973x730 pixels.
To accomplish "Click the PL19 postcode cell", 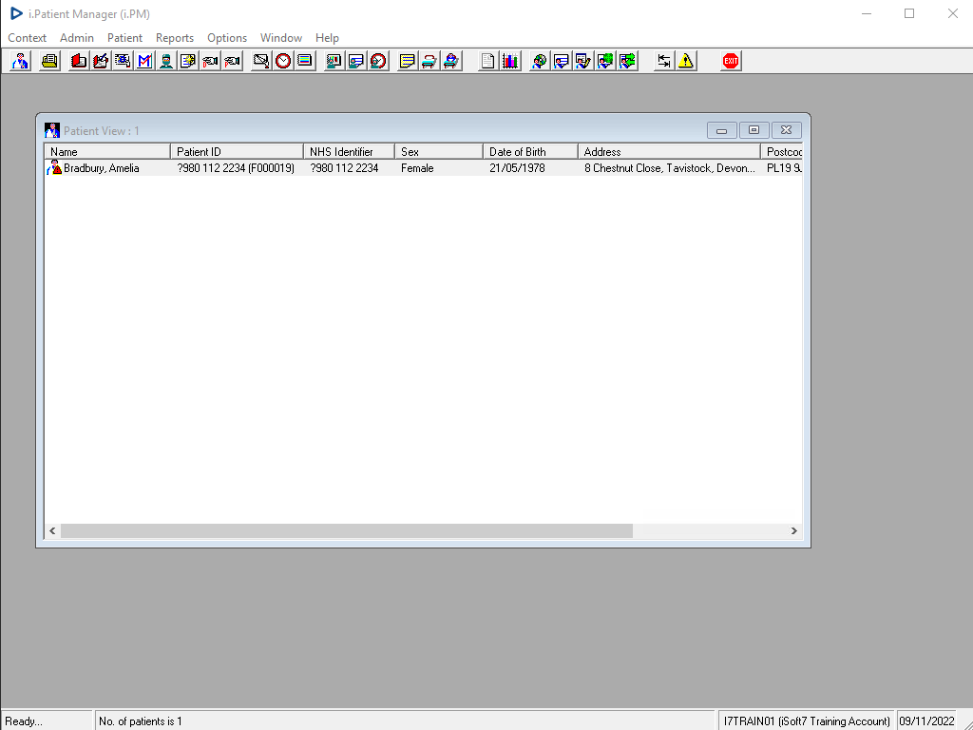I will point(784,168).
